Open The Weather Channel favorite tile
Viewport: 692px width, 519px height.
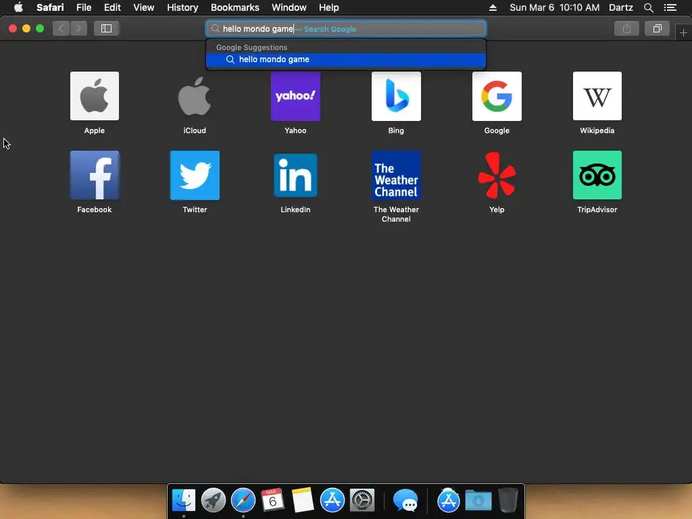pos(396,175)
